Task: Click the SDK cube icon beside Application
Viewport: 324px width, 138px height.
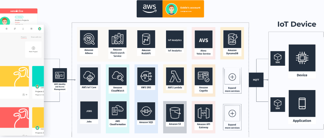Action: 278,105
